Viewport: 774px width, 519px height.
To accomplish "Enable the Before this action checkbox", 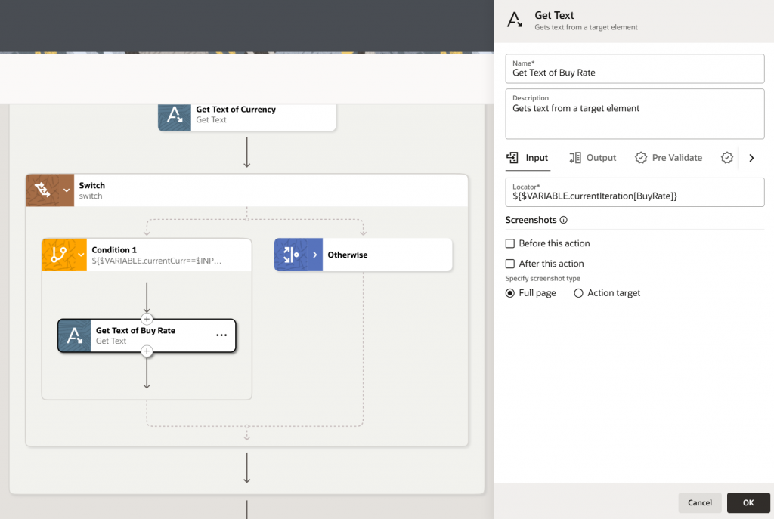I will coord(510,243).
